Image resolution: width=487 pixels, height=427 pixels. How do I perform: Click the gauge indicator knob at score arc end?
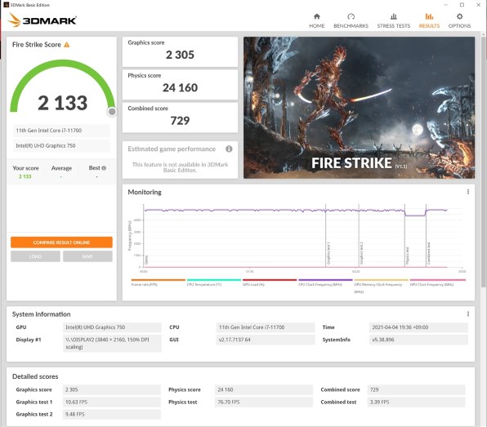pyautogui.click(x=112, y=112)
